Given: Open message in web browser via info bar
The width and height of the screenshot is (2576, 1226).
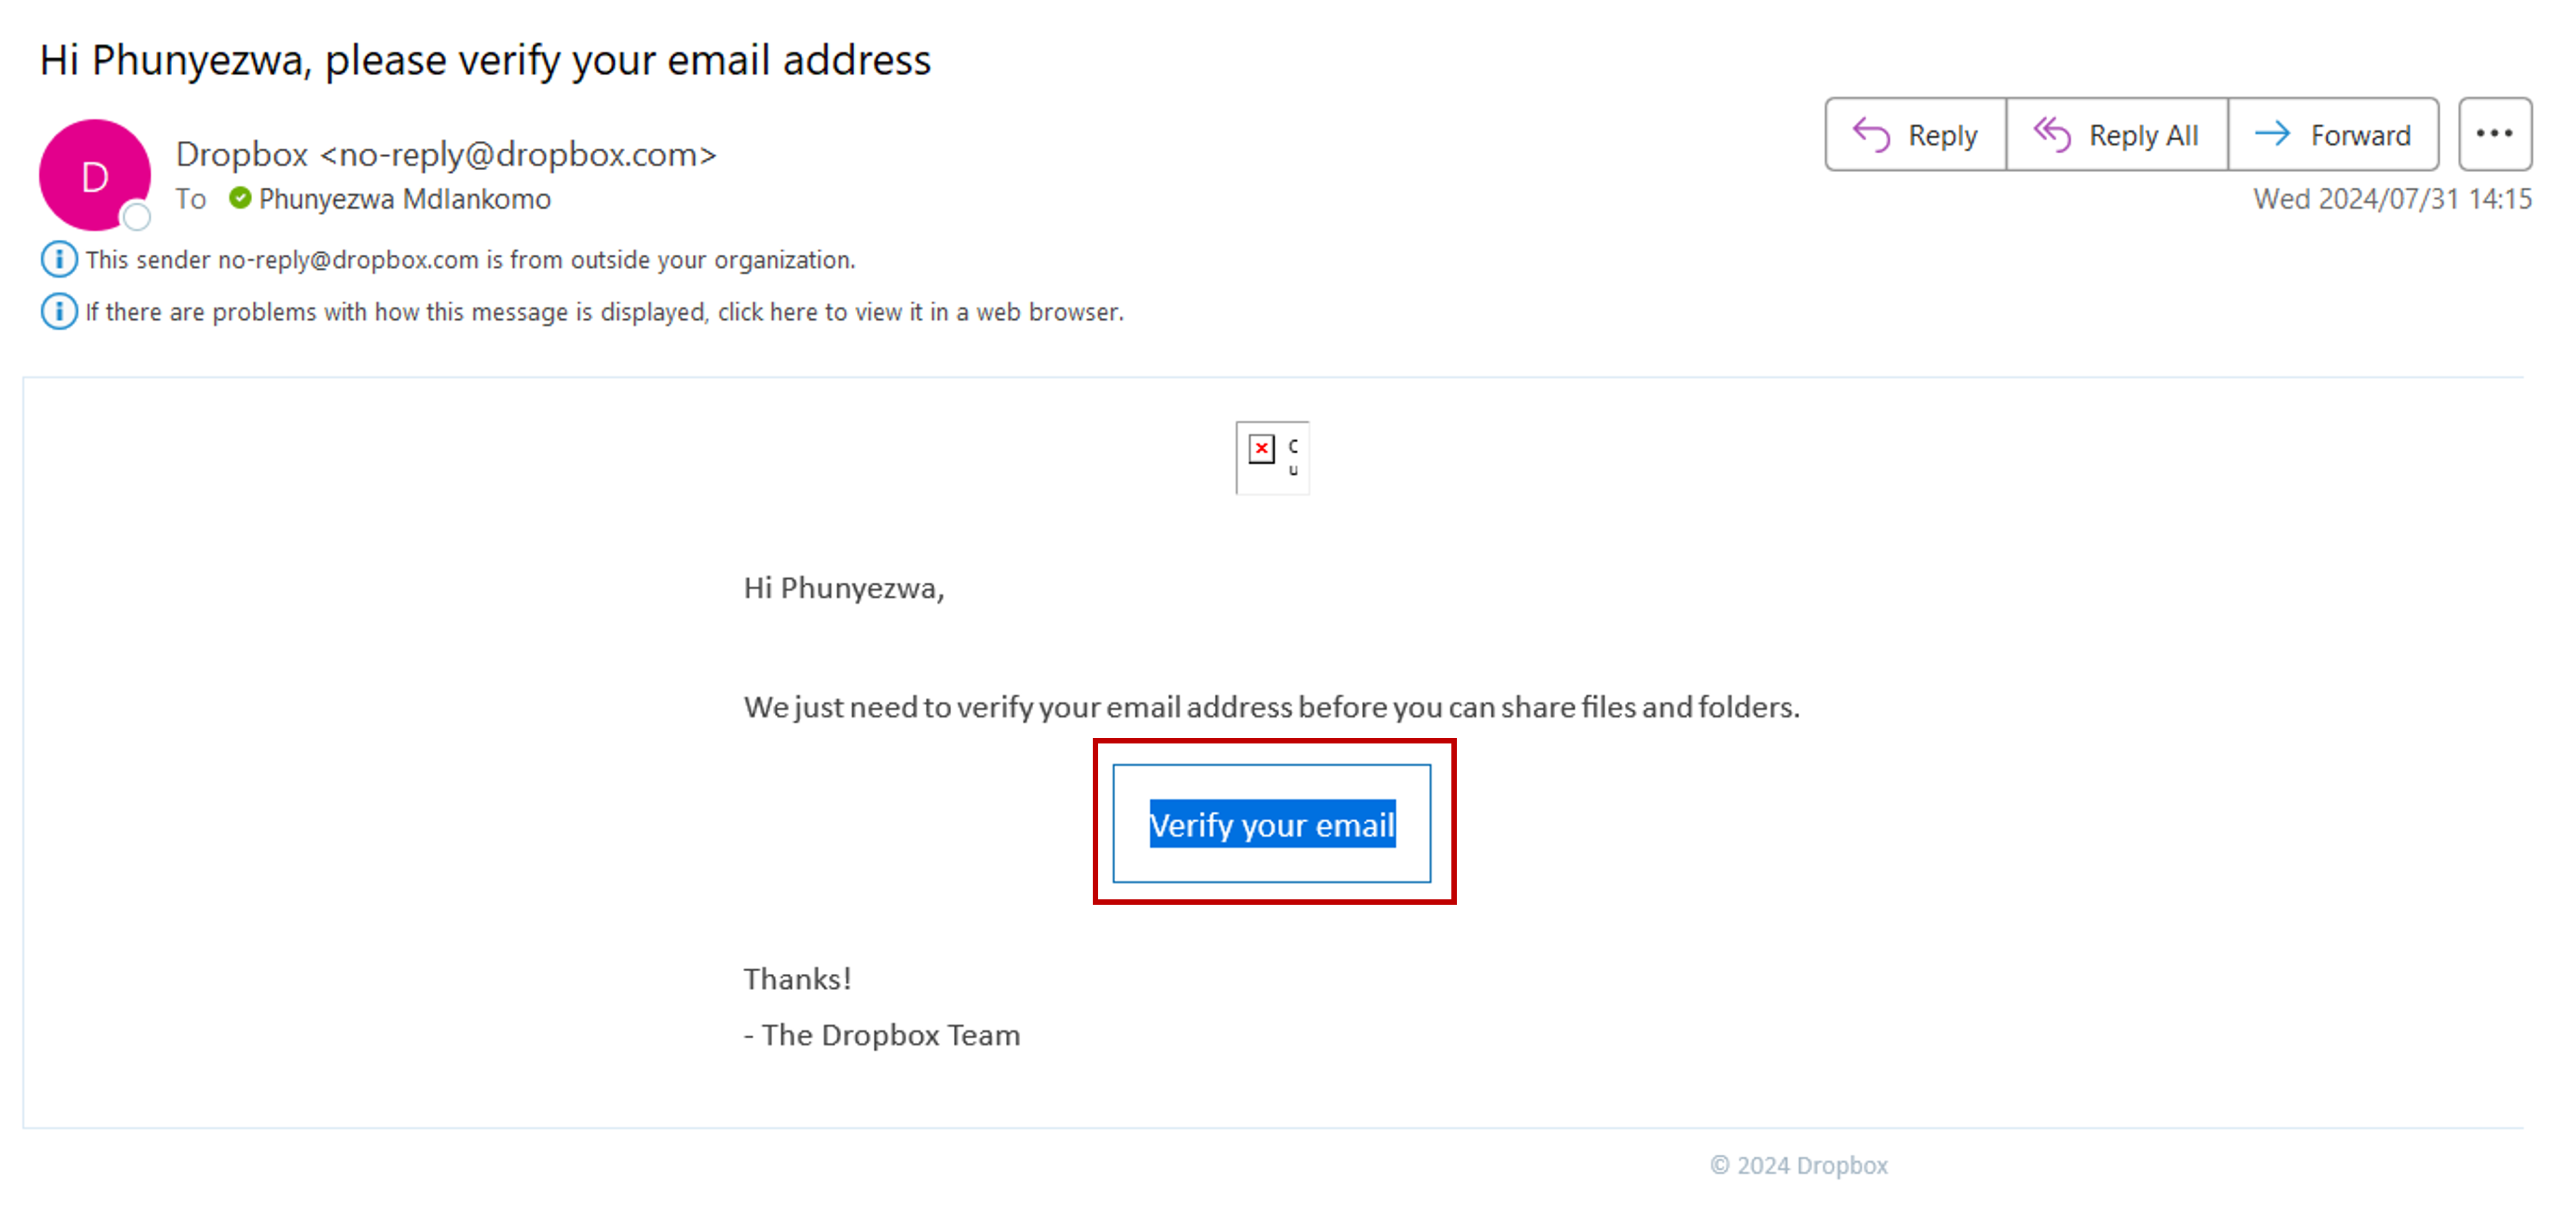Looking at the screenshot, I should tap(604, 312).
